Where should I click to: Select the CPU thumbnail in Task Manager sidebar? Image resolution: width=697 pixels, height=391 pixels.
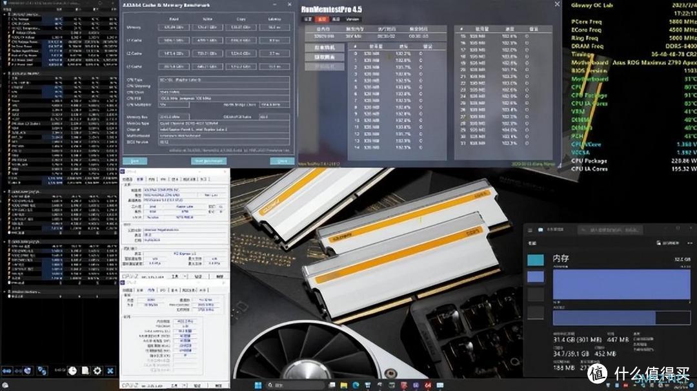[x=536, y=260]
